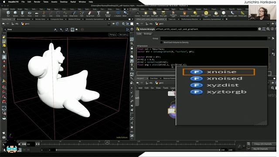The width and height of the screenshot is (279, 157).
Task: Open path dropdown in scene view pane
Action: (x=109, y=24)
